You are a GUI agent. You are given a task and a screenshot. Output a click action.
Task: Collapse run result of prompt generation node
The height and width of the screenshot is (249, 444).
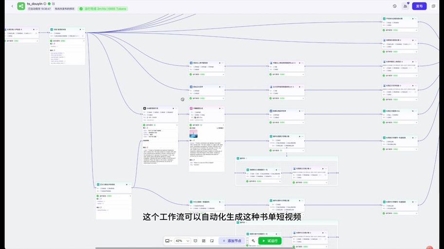[x=176, y=125]
